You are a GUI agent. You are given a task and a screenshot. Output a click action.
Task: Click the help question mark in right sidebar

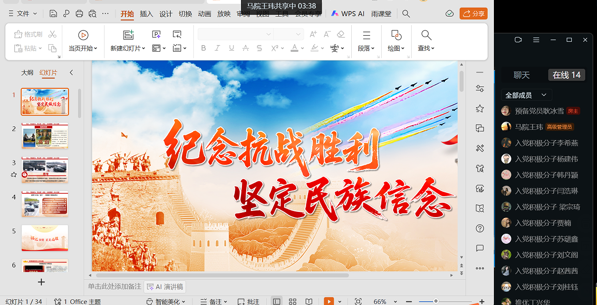click(x=480, y=229)
